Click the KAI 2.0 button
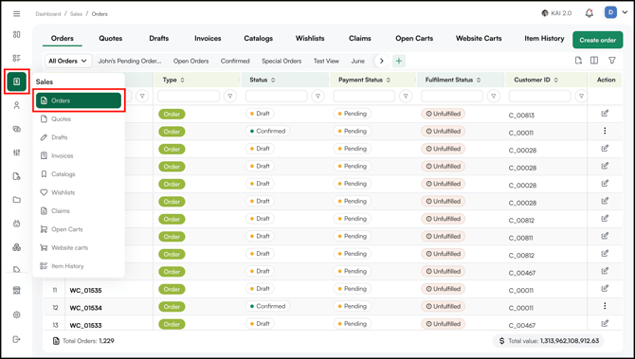Screen dimensions: 635x359 point(556,13)
